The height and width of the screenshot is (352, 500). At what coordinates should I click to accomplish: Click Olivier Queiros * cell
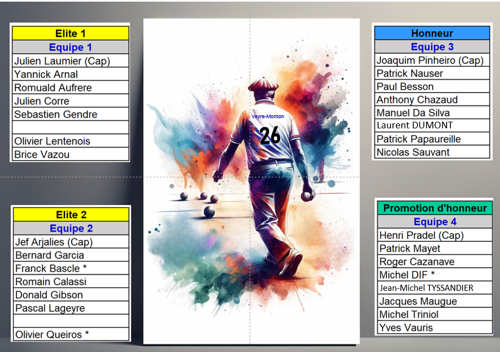(71, 334)
